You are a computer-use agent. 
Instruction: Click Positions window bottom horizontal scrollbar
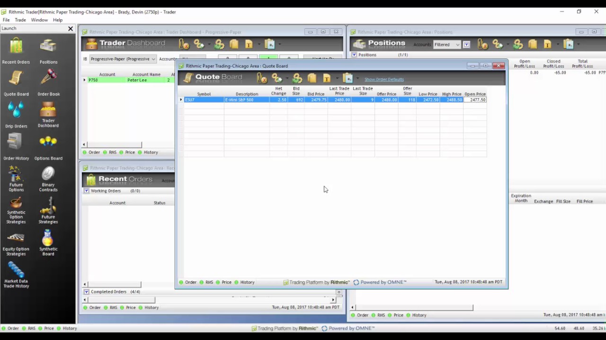coord(412,307)
